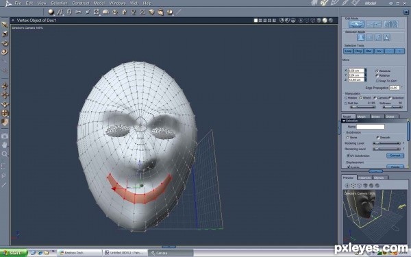Click the Z value stepper arrows
The height and width of the screenshot is (257, 411).
(x=366, y=79)
